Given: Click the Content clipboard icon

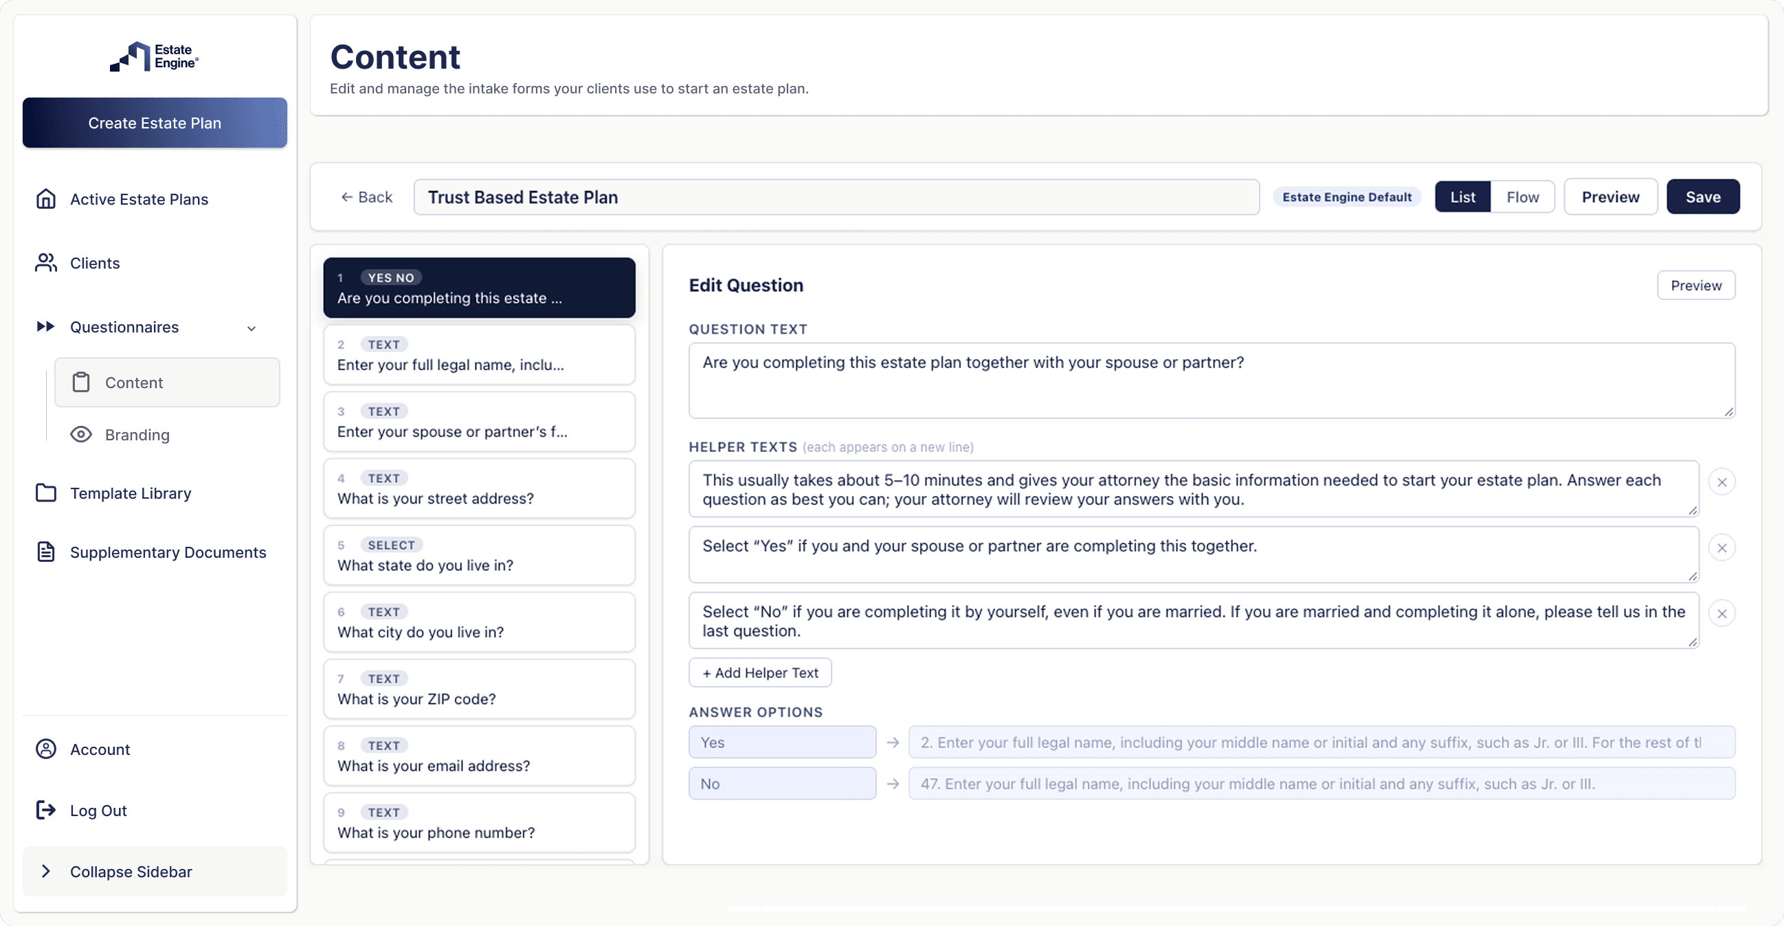Looking at the screenshot, I should [x=81, y=382].
